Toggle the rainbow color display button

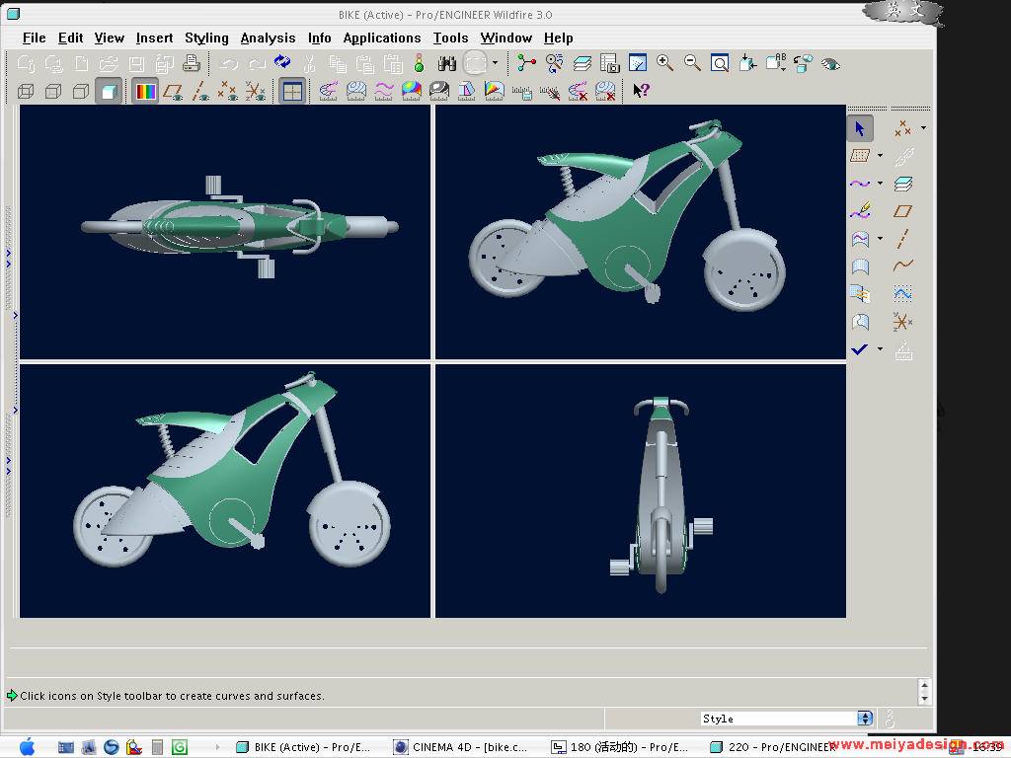tap(145, 91)
